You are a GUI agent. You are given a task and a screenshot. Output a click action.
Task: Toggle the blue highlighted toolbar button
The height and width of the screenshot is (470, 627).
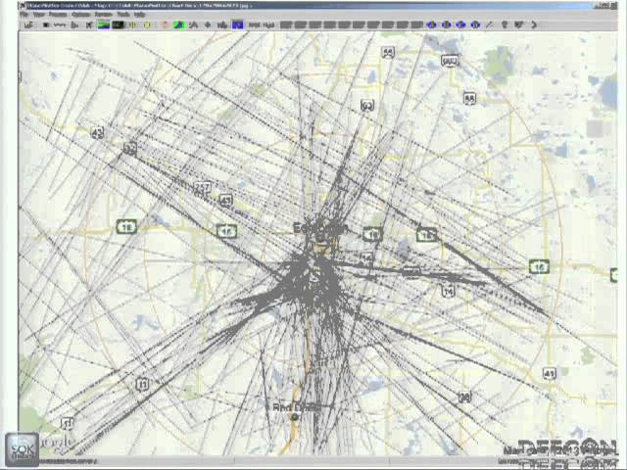pyautogui.click(x=237, y=25)
